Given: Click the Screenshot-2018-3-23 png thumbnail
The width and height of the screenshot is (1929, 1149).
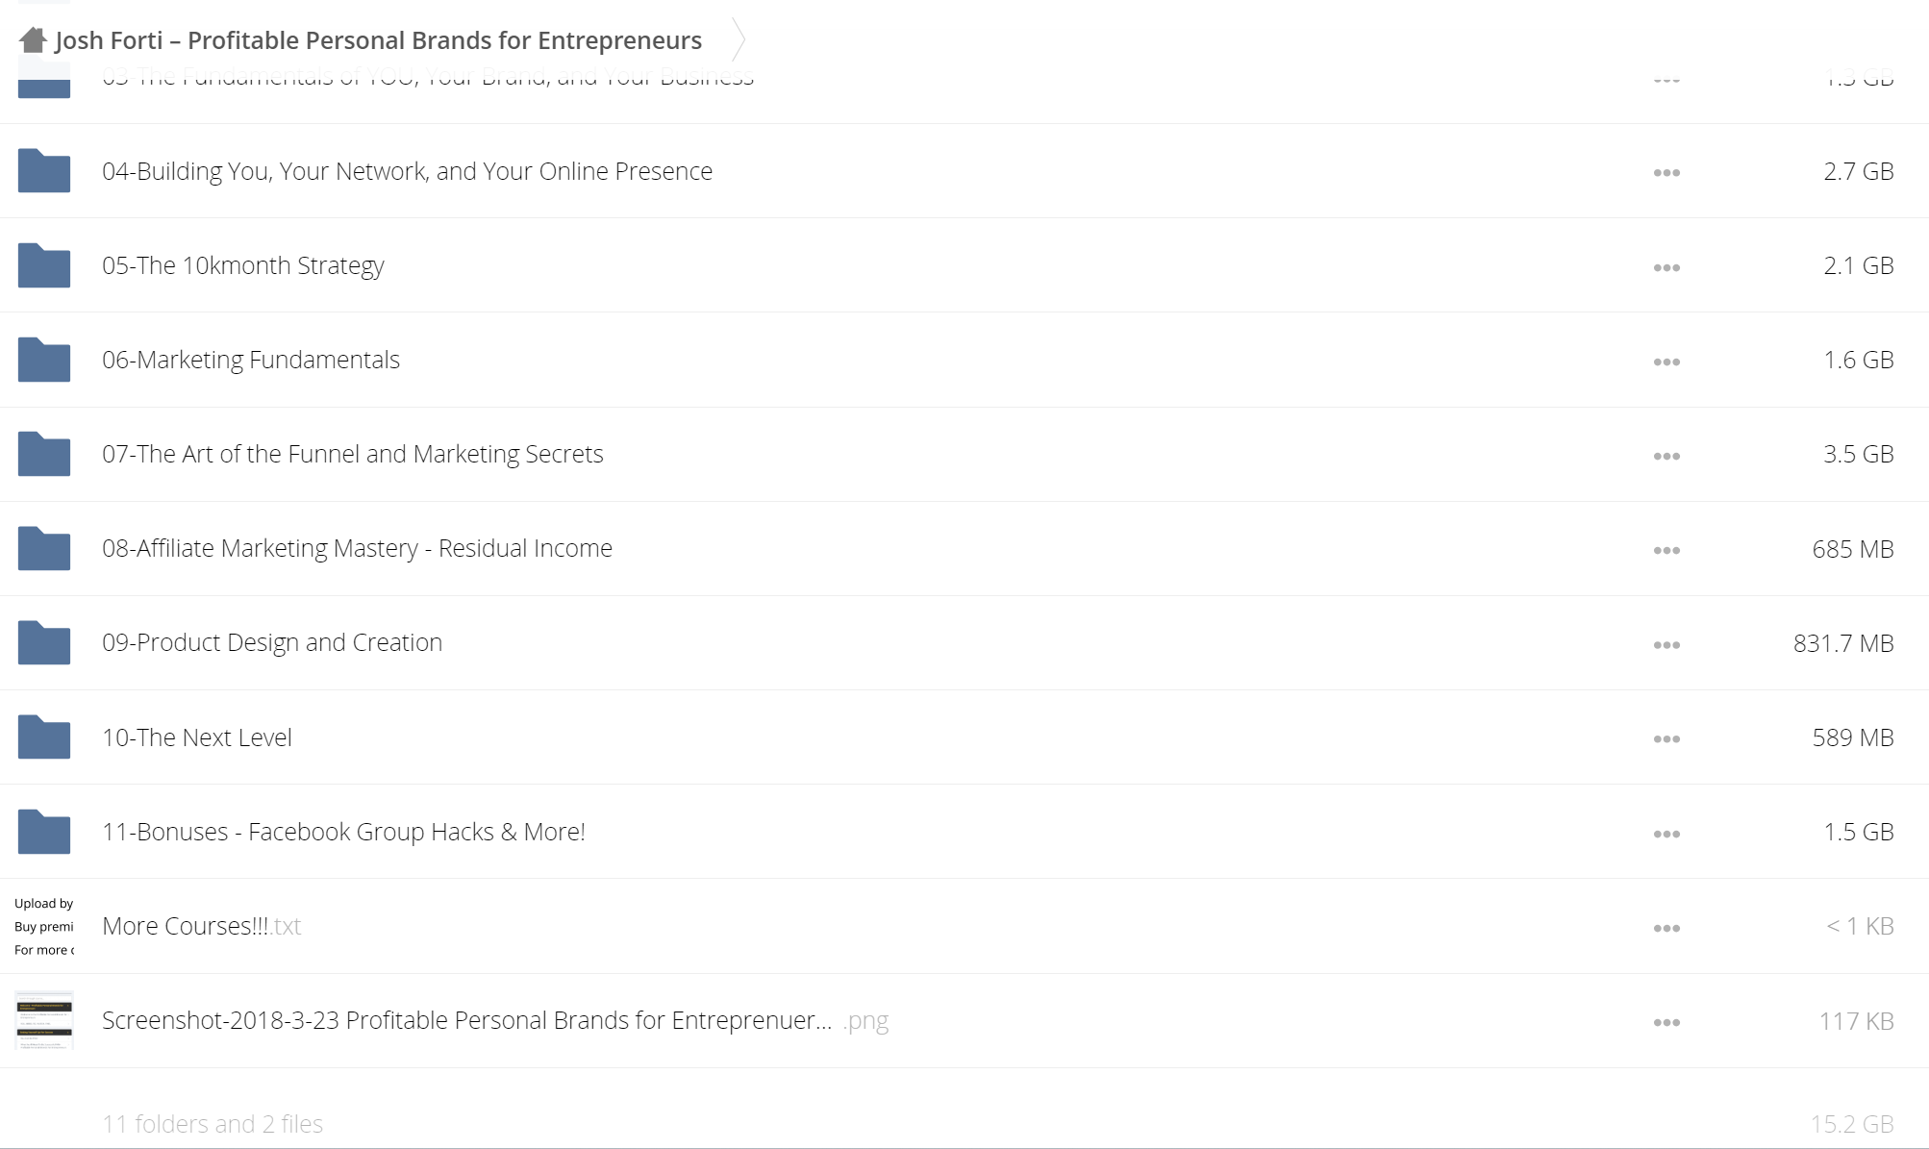Looking at the screenshot, I should (44, 1020).
